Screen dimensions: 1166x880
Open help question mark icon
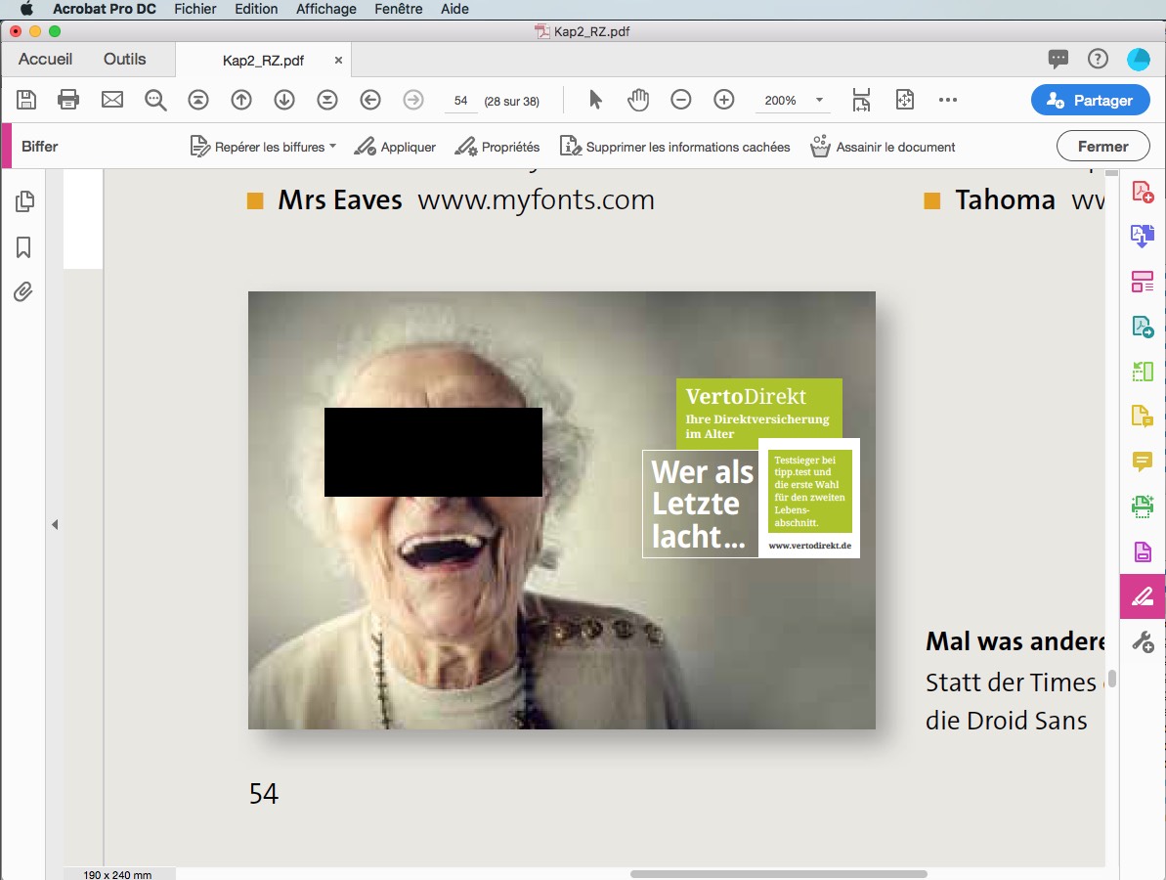[x=1098, y=59]
